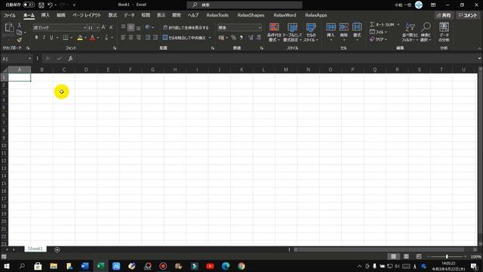Click the Paste clipboard icon
This screenshot has height=272, width=483.
pos(9,28)
